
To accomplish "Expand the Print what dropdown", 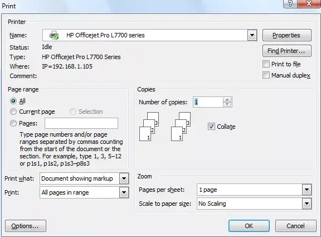I will pos(124,178).
